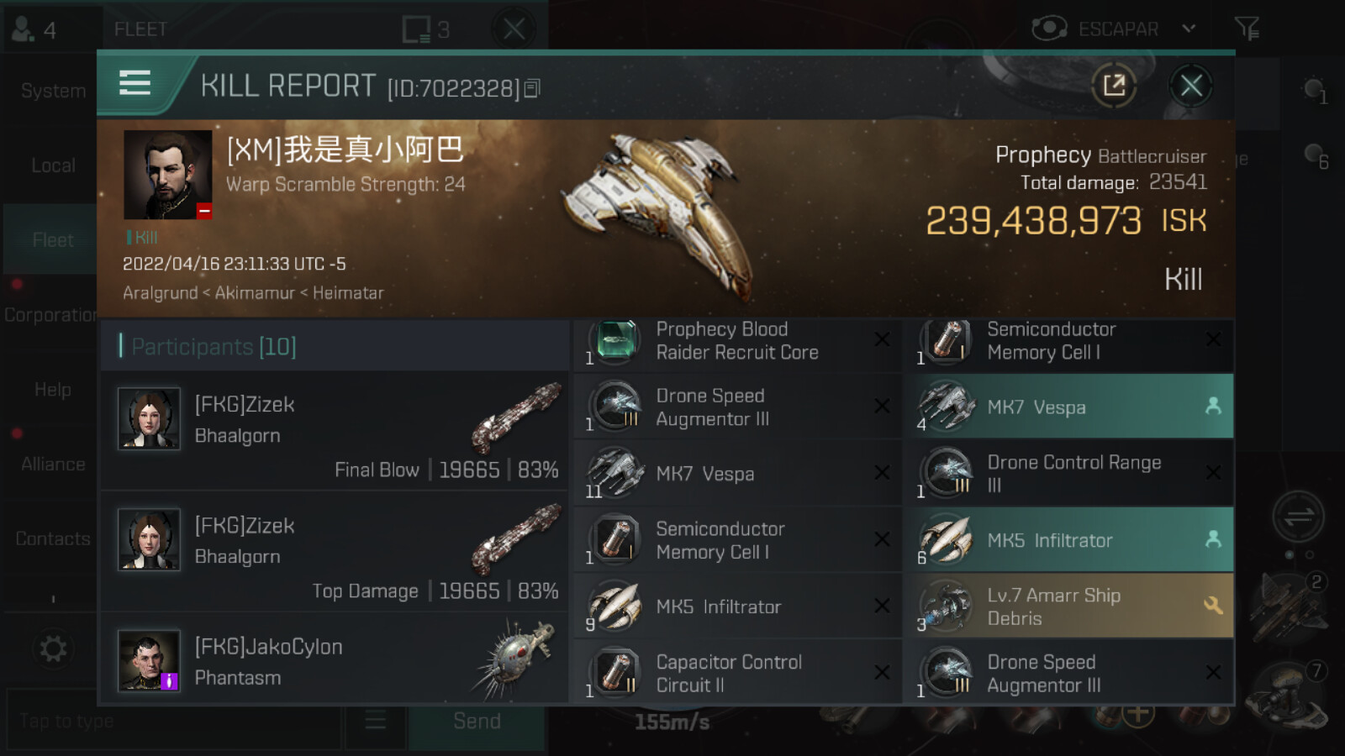Screen dimensions: 1345x756
Task: Switch to the Local chat tab
Action: point(52,165)
